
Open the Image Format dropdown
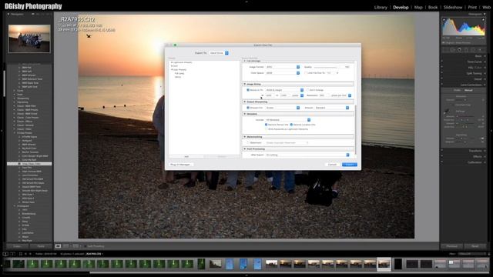pyautogui.click(x=283, y=67)
